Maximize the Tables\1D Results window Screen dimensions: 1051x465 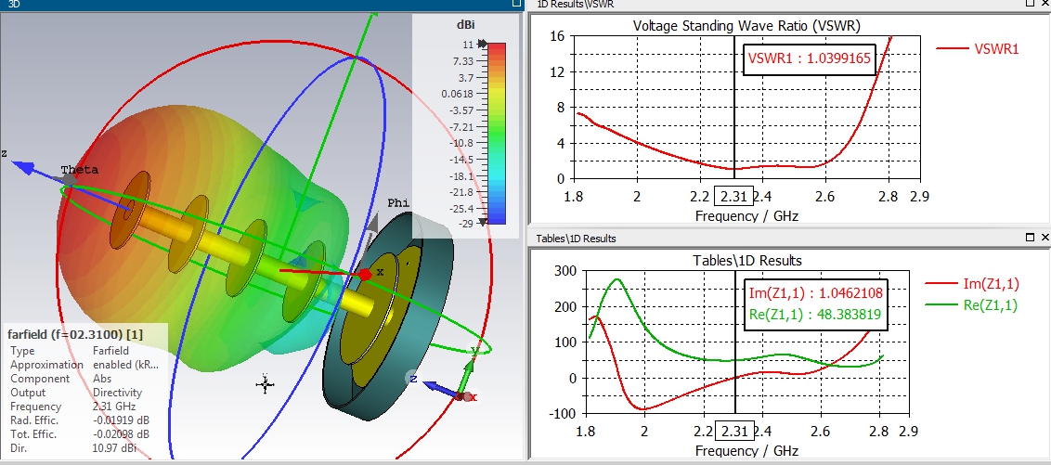pyautogui.click(x=1031, y=238)
